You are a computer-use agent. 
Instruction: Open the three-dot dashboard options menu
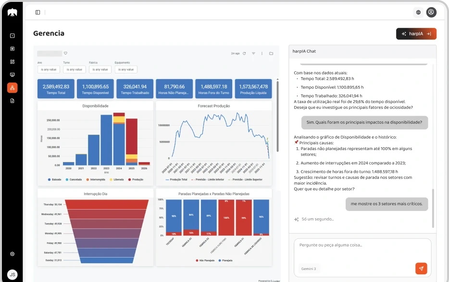[262, 54]
